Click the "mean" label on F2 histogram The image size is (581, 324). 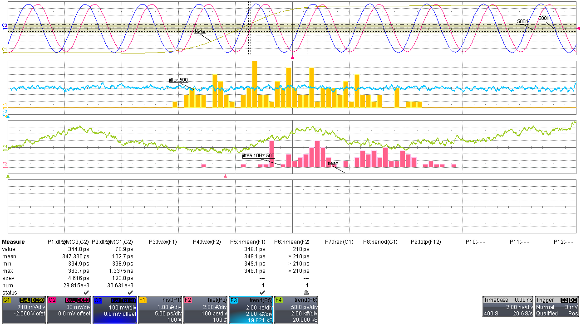332,163
